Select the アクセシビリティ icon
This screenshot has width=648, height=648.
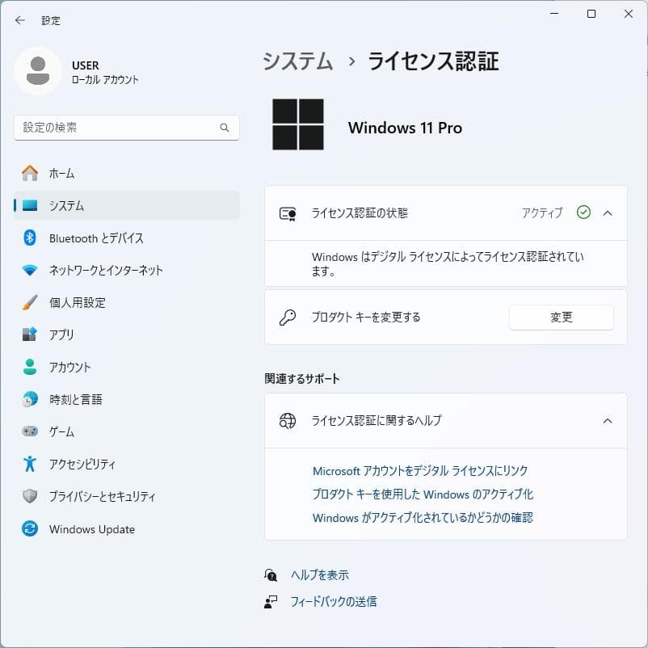(30, 465)
